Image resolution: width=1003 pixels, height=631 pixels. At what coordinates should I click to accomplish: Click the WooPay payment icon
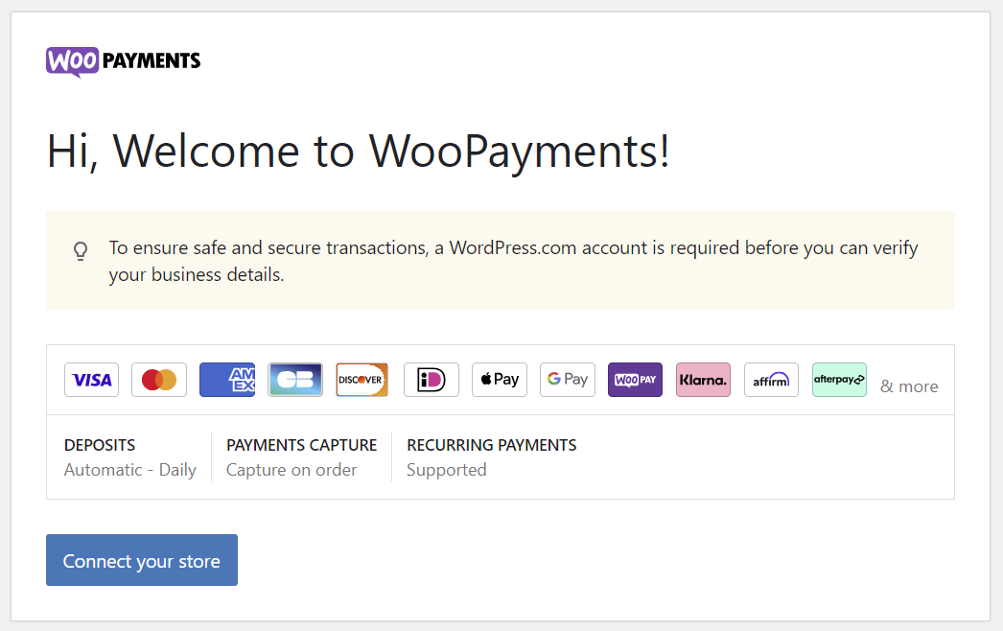click(635, 380)
